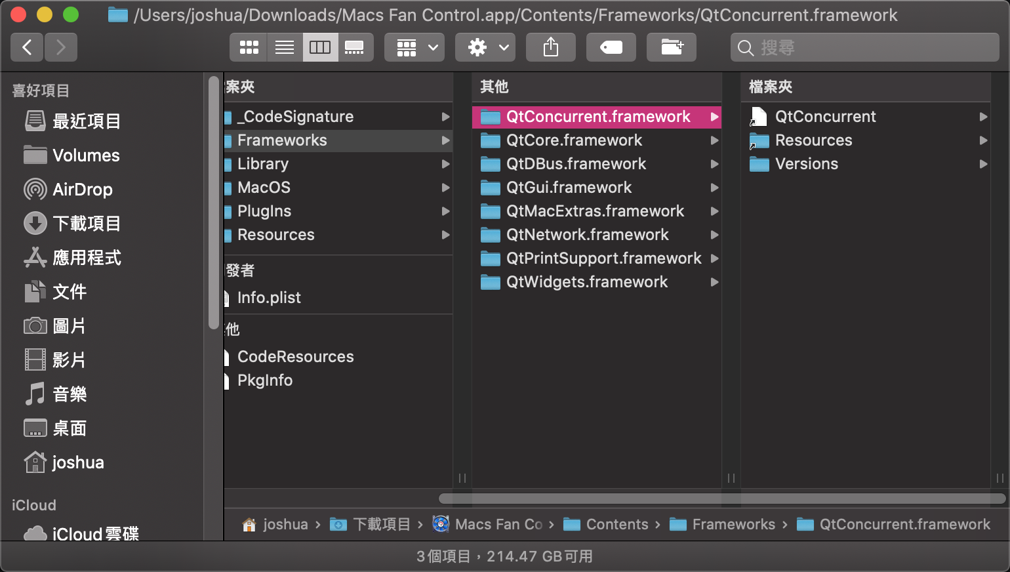Jump to joshua in the path bar

pos(275,524)
